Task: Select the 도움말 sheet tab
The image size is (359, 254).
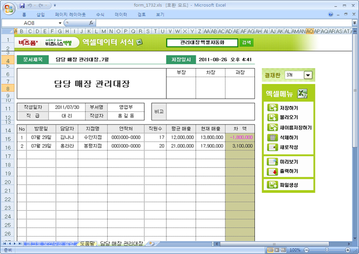Action: 87,243
